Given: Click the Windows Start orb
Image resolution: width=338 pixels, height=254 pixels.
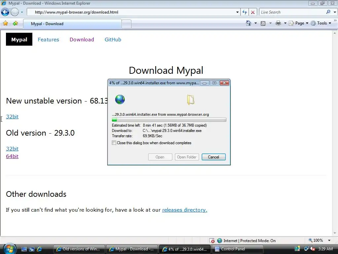Looking at the screenshot, I should click(10, 249).
